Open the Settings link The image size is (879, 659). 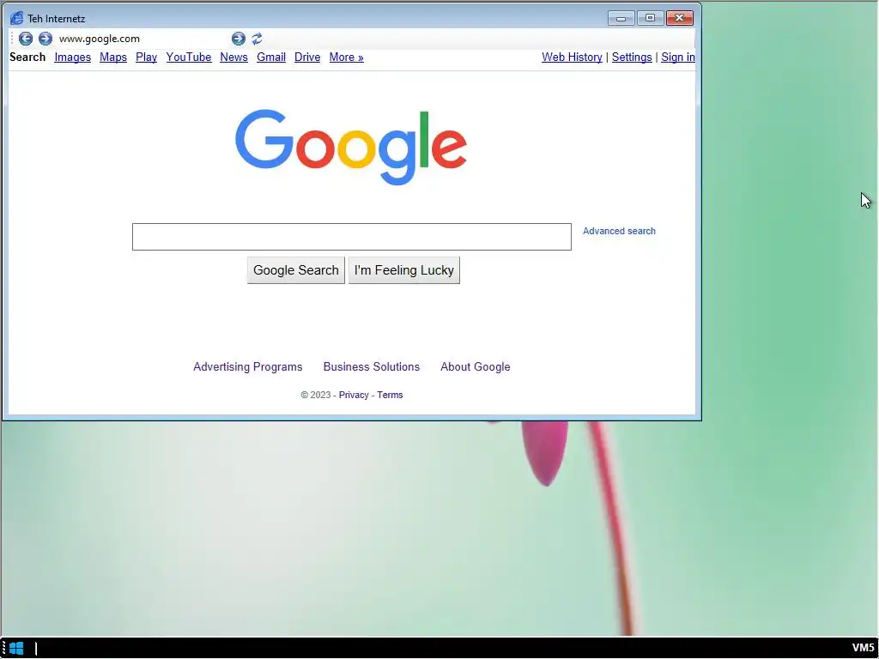[x=632, y=57]
